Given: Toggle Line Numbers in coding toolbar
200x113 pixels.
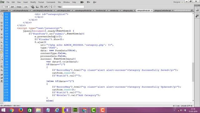Looking at the screenshot, I should pos(2,42).
